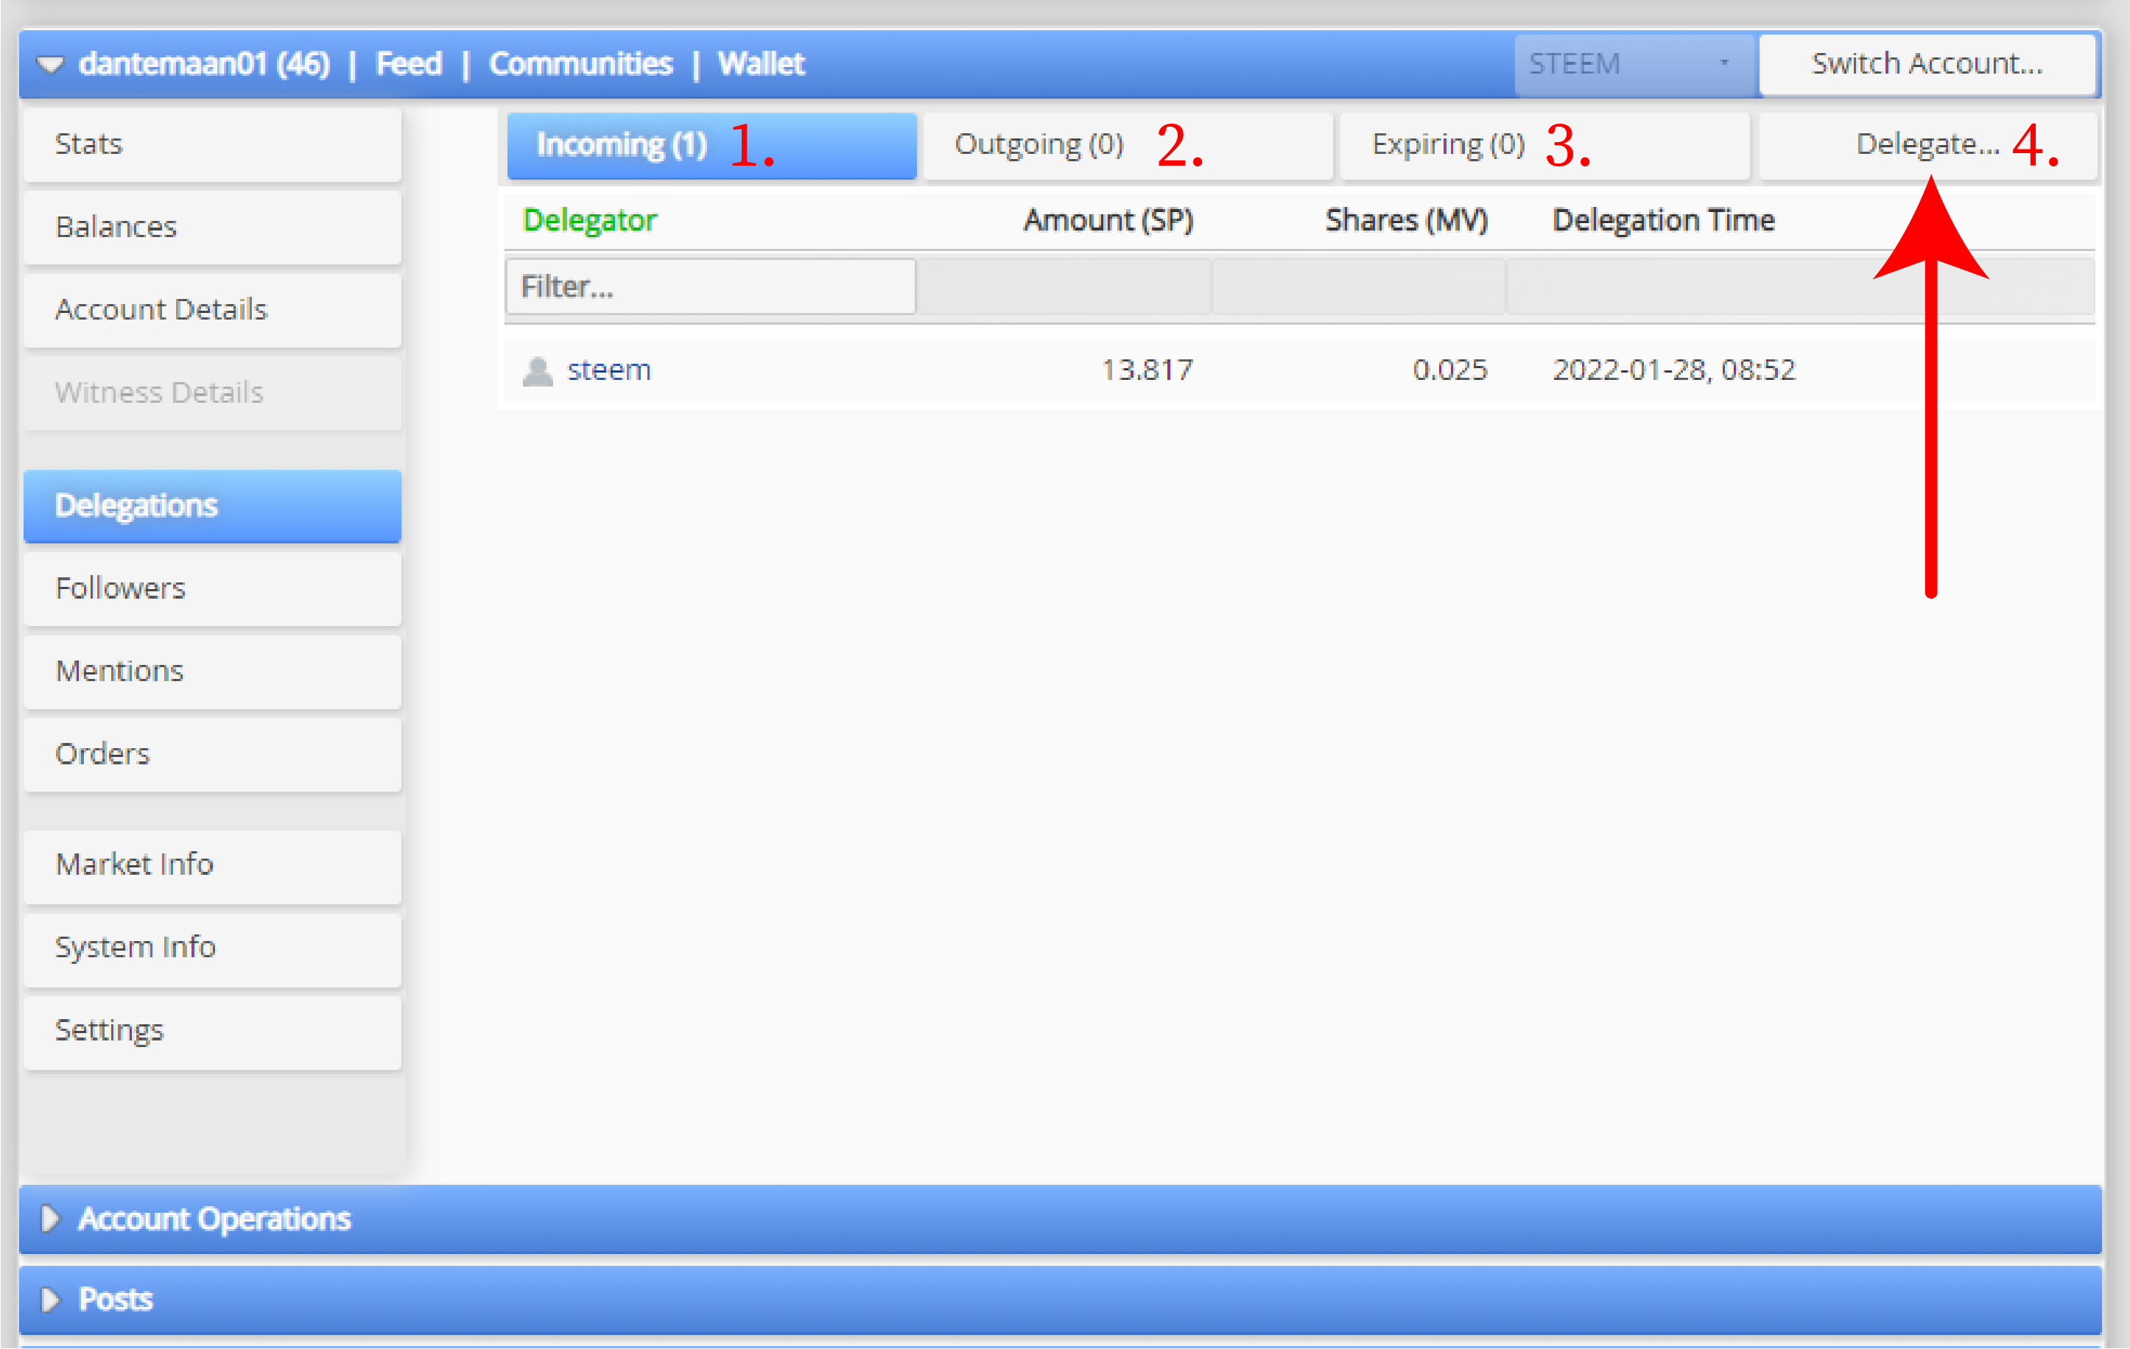The height and width of the screenshot is (1349, 2130).
Task: Go to the Feed link
Action: pyautogui.click(x=409, y=63)
